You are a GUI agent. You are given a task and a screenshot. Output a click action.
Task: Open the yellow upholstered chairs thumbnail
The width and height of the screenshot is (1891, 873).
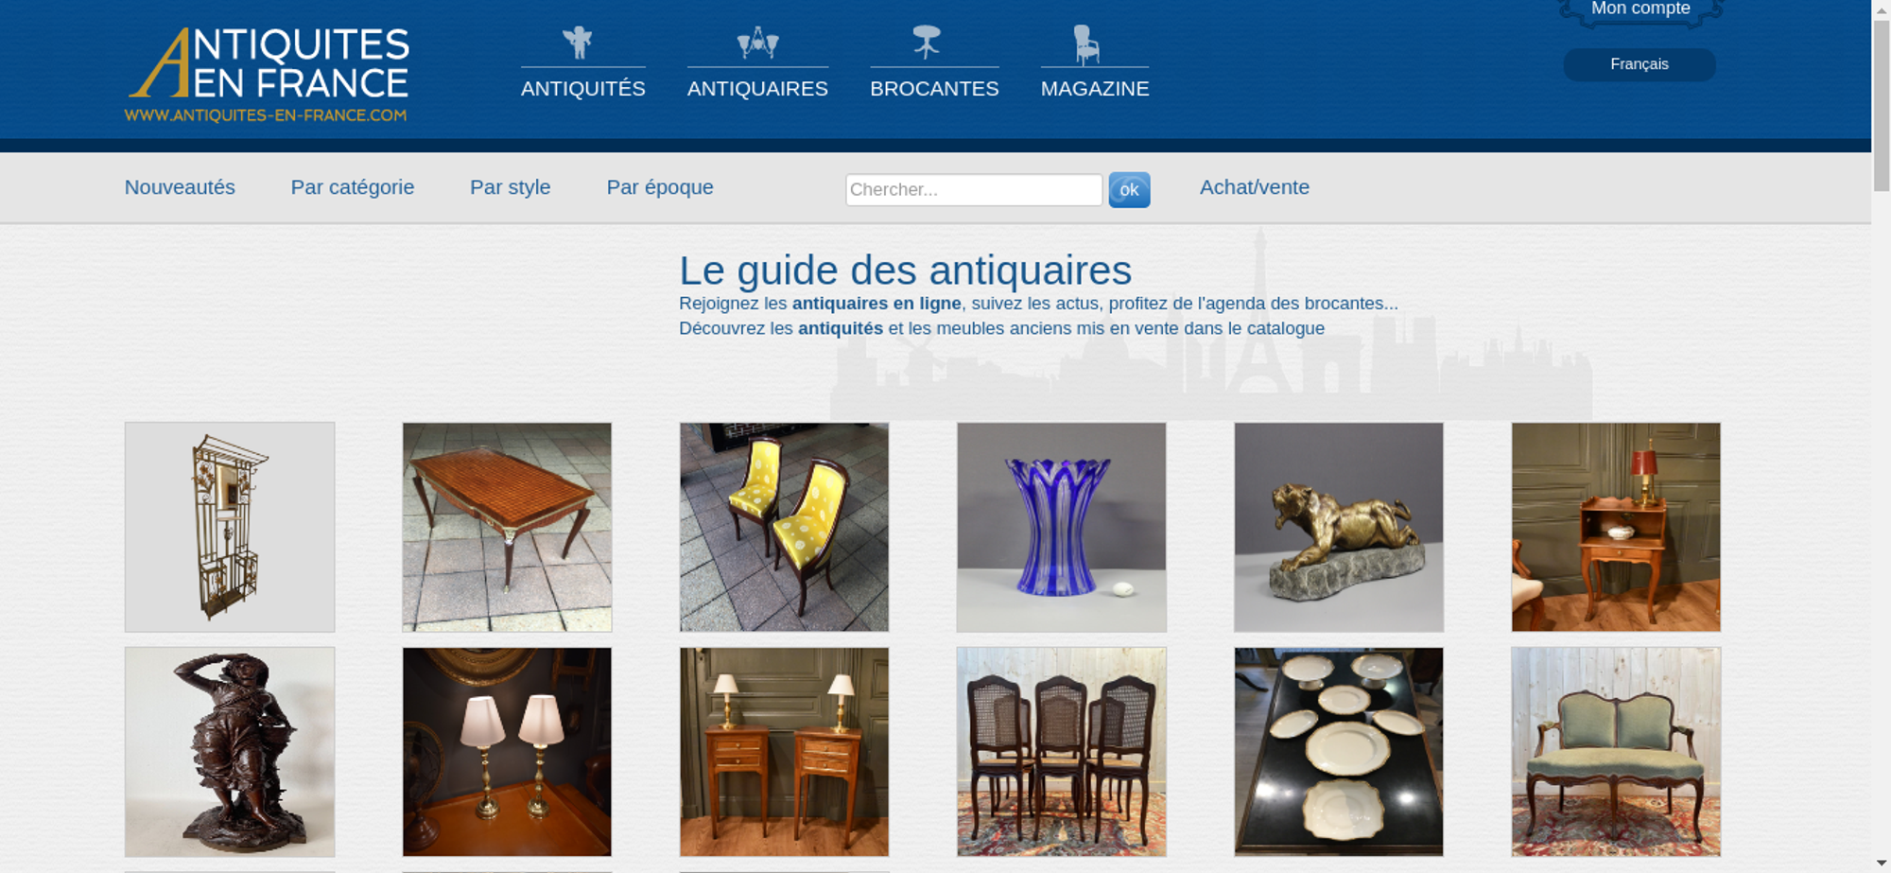[x=784, y=527]
